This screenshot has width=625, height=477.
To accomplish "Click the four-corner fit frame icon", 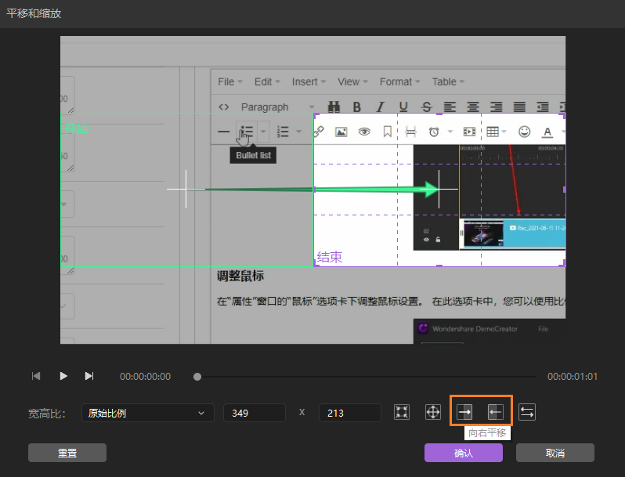I will [402, 412].
